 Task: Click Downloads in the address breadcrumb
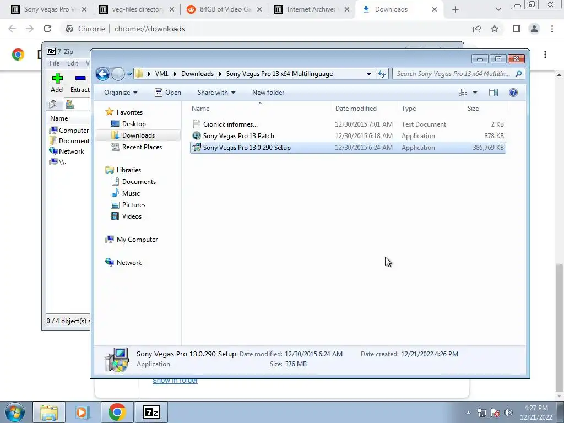click(198, 74)
